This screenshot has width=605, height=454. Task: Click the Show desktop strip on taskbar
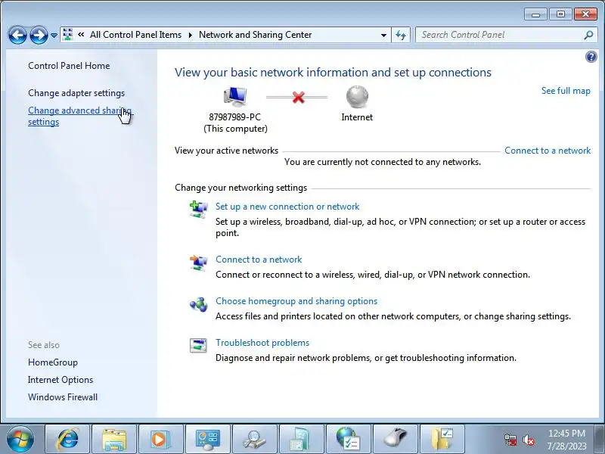pos(600,439)
